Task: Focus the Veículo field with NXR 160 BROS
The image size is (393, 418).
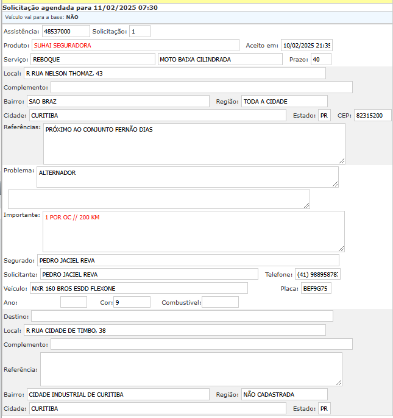Action: [x=138, y=288]
